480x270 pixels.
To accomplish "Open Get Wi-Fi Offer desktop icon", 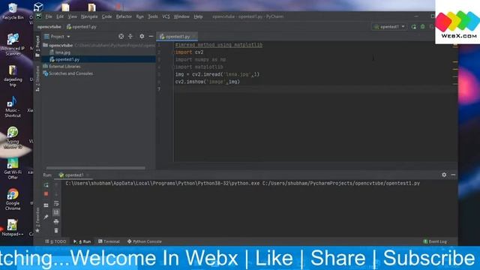I will click(13, 169).
